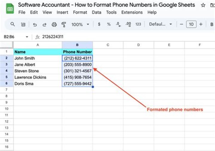
Task: Click the document title text
Action: click(106, 5)
